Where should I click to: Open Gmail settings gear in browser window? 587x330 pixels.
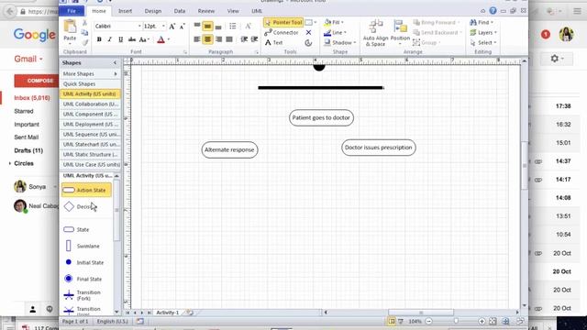point(557,59)
